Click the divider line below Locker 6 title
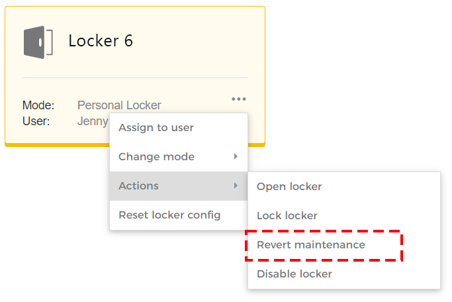 pyautogui.click(x=135, y=78)
